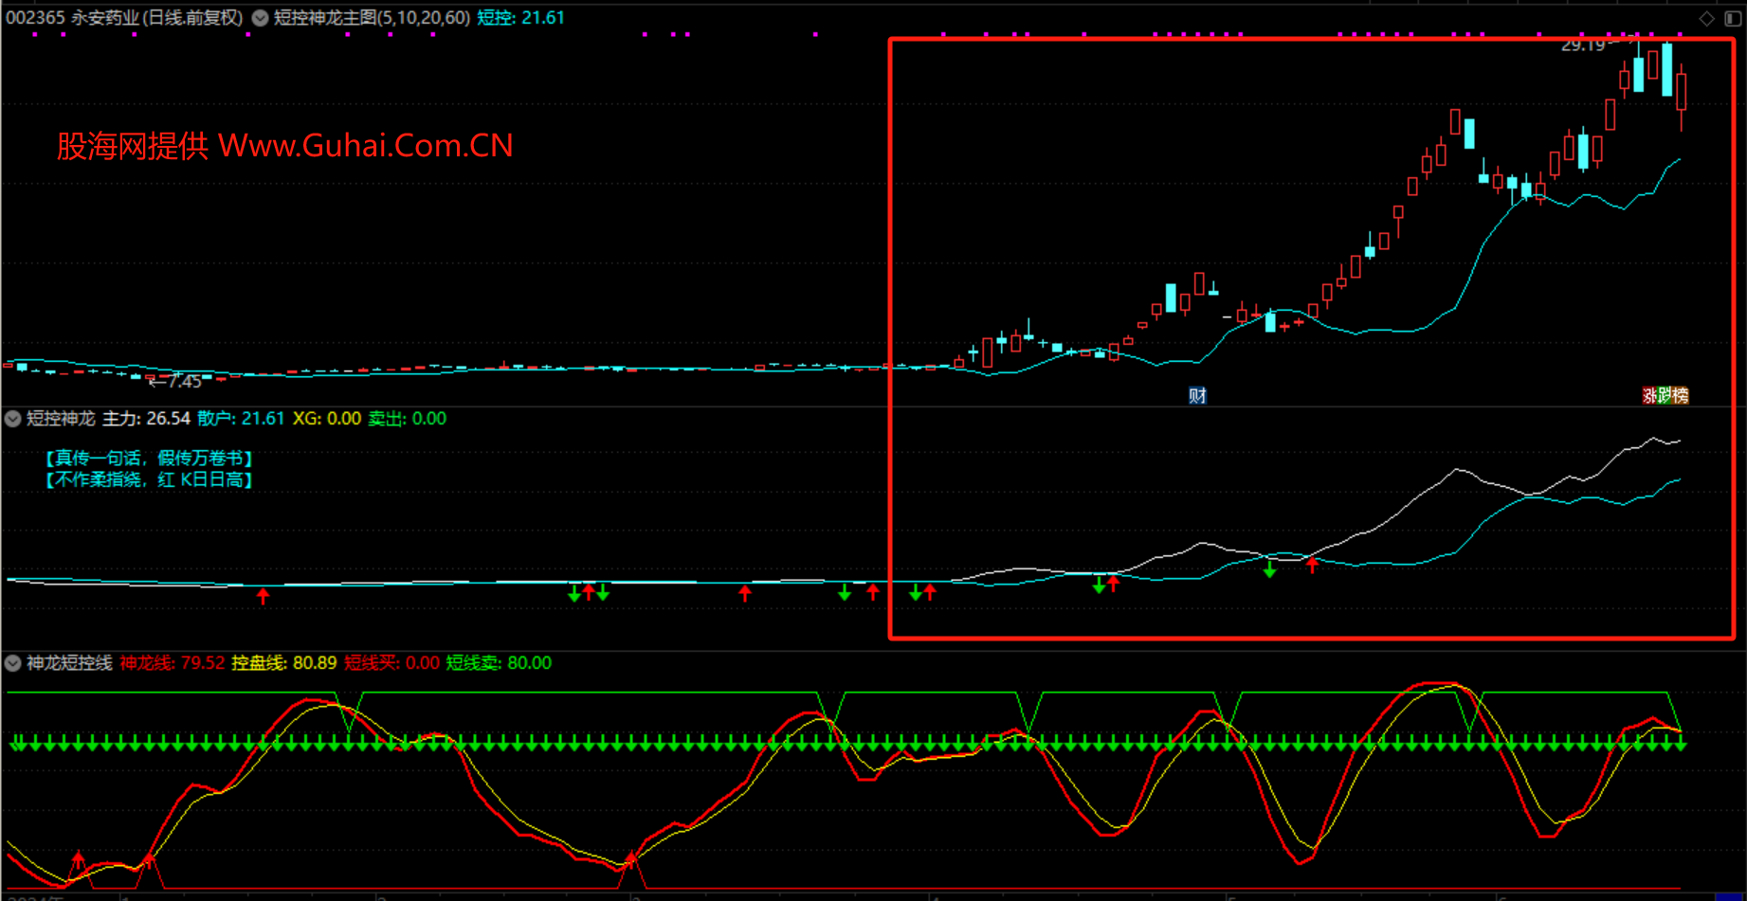Select the 短控: 21.61 value
Viewport: 1747px width, 901px height.
tap(520, 18)
